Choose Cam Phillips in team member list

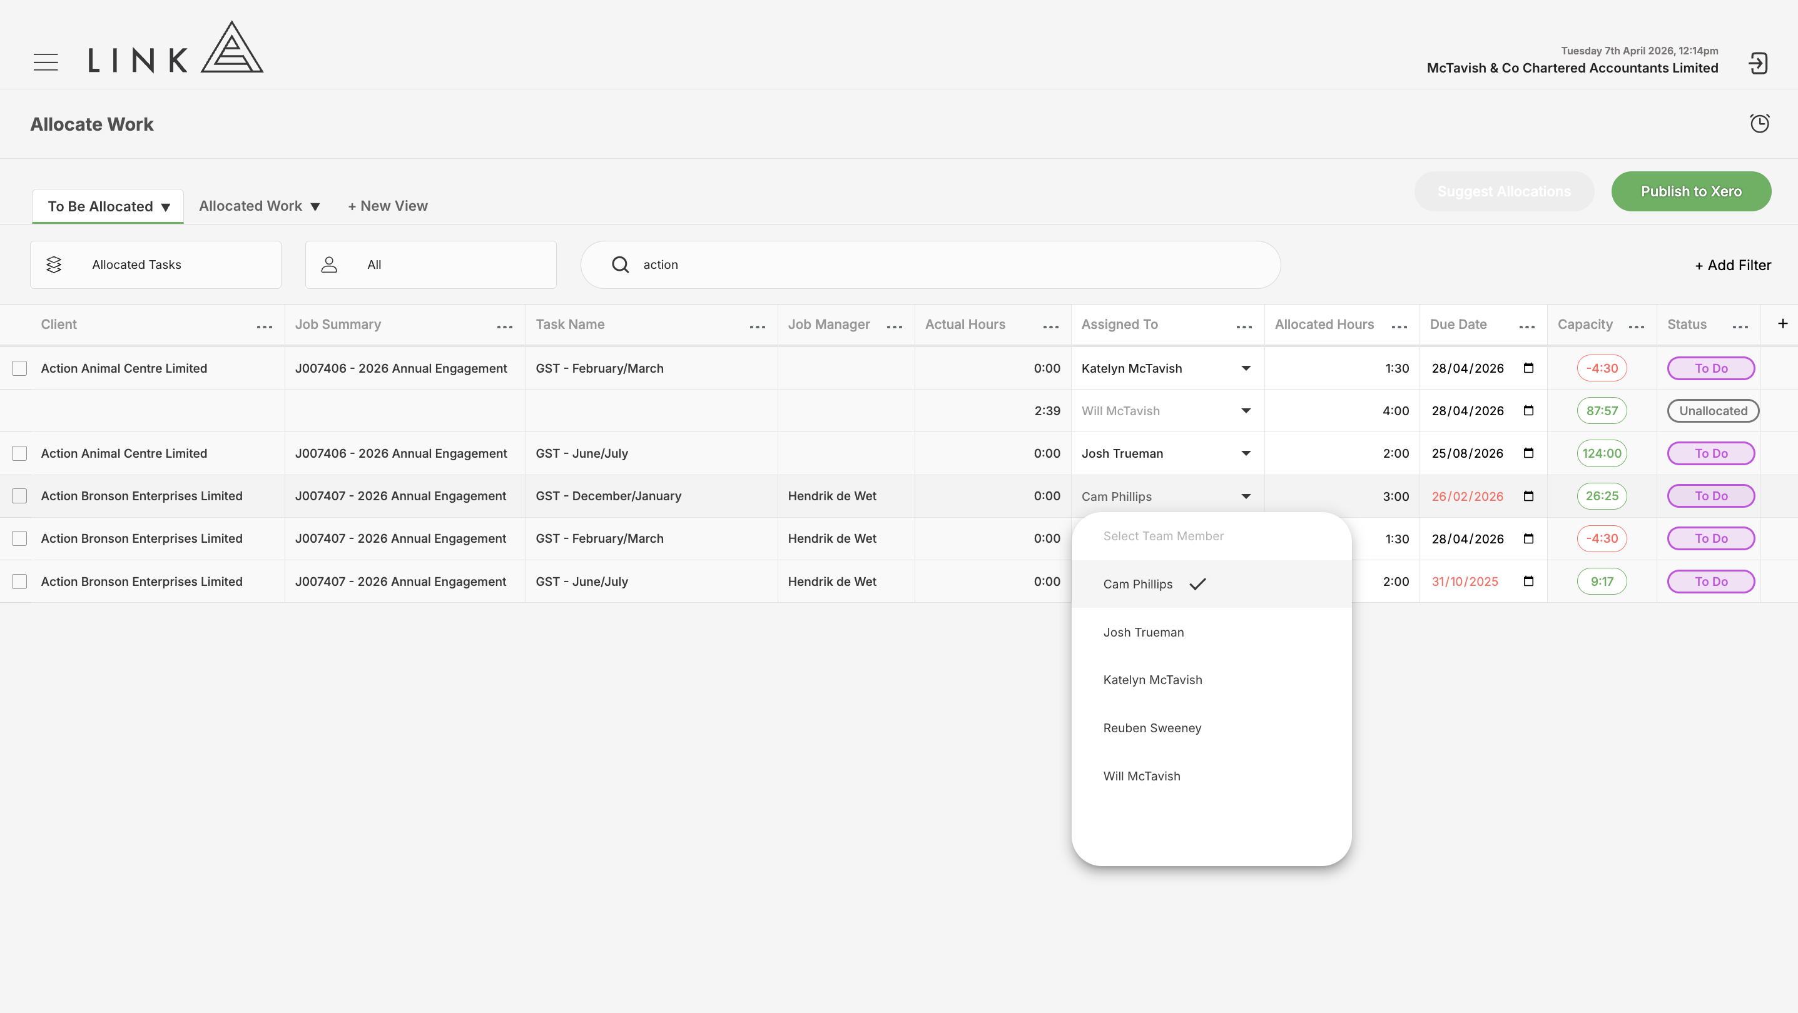pos(1211,584)
